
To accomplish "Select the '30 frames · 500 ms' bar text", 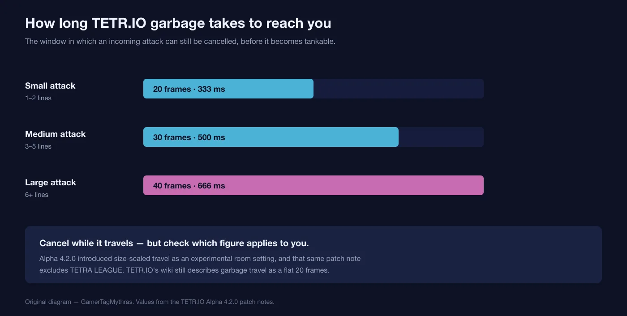I will 189,137.
